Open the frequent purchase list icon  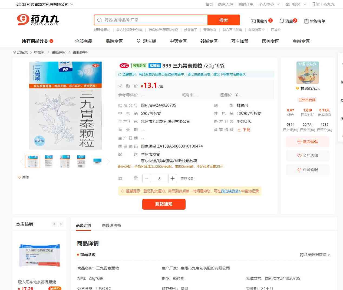tap(306, 21)
